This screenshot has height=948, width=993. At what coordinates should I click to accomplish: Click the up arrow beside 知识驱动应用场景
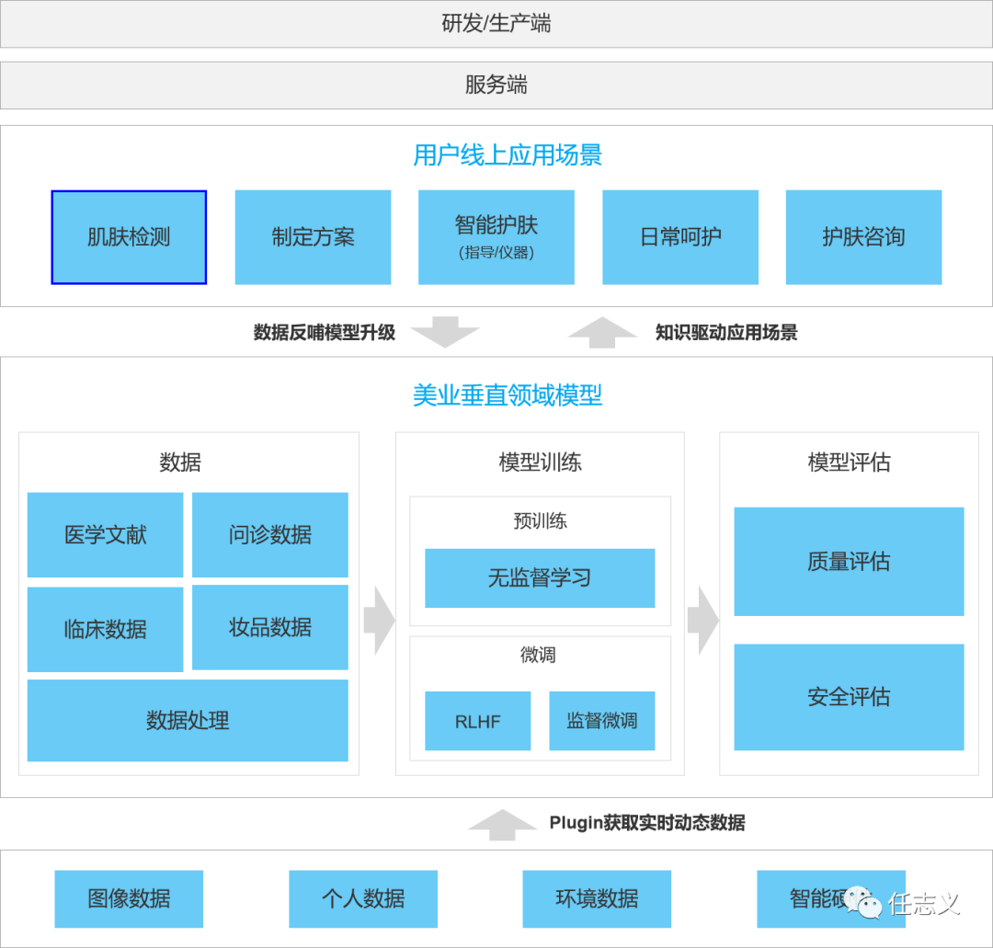pyautogui.click(x=602, y=332)
